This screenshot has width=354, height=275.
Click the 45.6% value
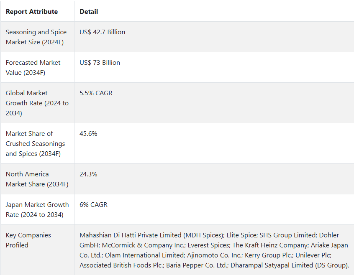click(88, 133)
